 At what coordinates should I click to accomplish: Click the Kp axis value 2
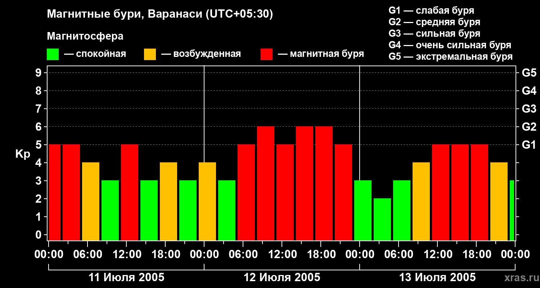39,199
